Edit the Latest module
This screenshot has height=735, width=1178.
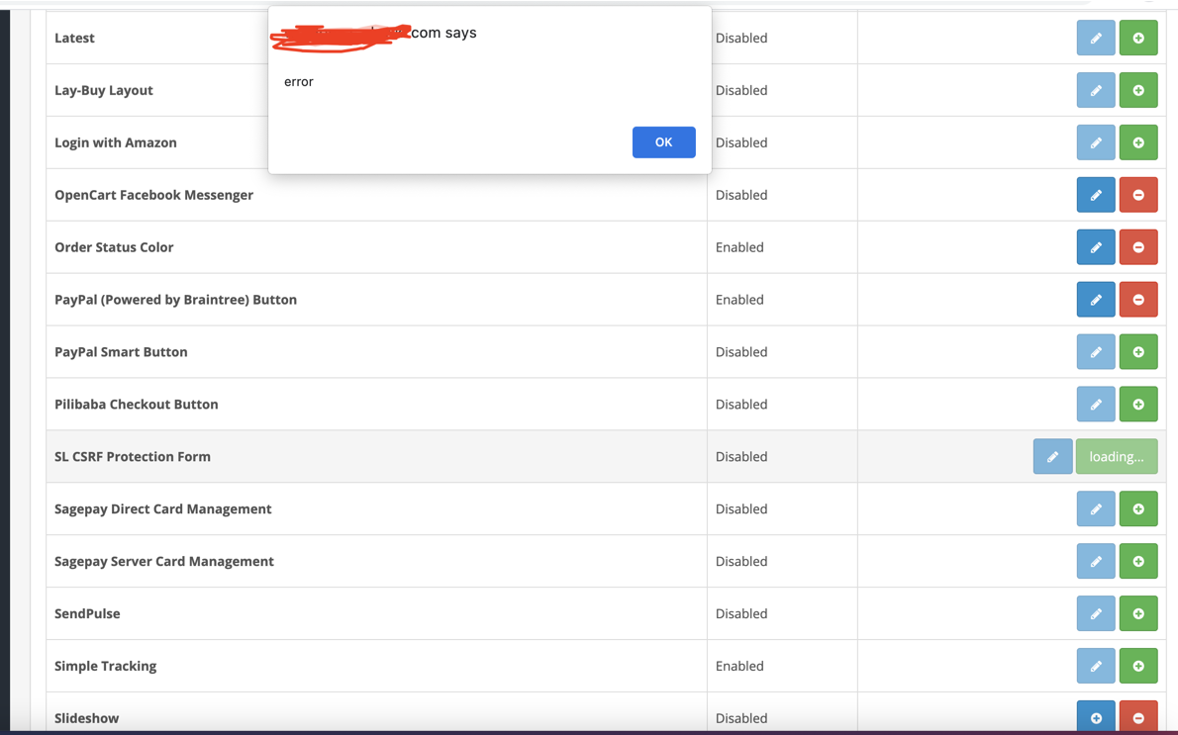click(1096, 38)
